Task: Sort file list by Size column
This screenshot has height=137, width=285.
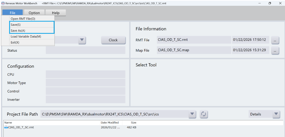Action: pos(129,123)
